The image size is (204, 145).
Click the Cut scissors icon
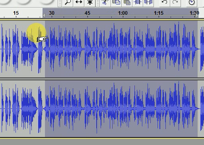click(105, 2)
